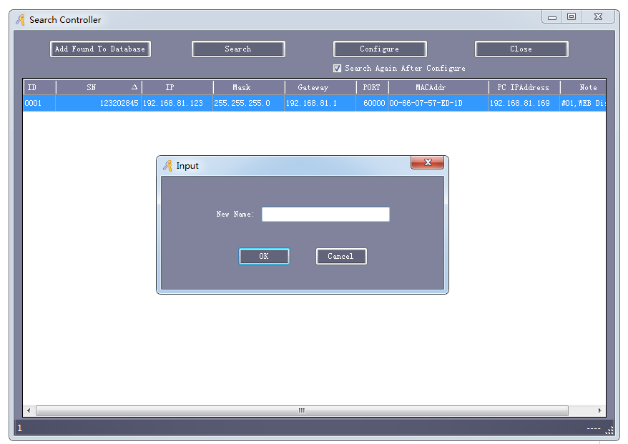The height and width of the screenshot is (444, 628).
Task: Click the Input dialog title icon
Action: 167,166
